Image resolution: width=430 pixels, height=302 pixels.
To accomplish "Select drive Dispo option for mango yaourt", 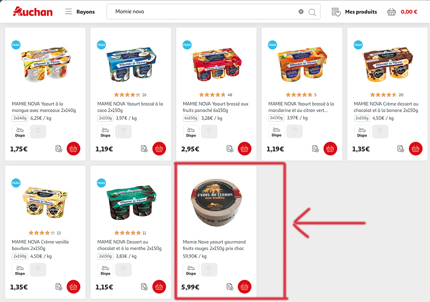I will point(20,132).
